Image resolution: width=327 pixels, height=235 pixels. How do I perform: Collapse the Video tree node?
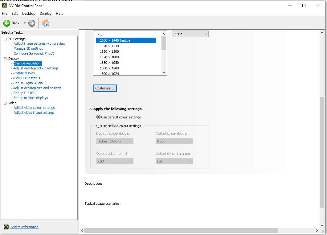[x=5, y=103]
